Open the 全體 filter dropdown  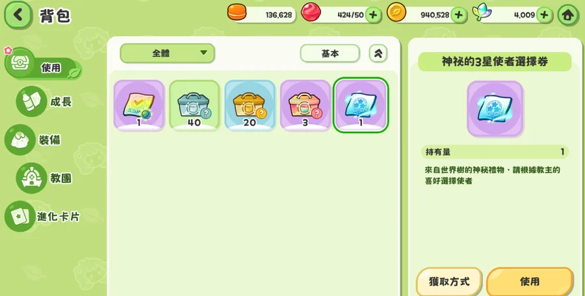[x=167, y=53]
